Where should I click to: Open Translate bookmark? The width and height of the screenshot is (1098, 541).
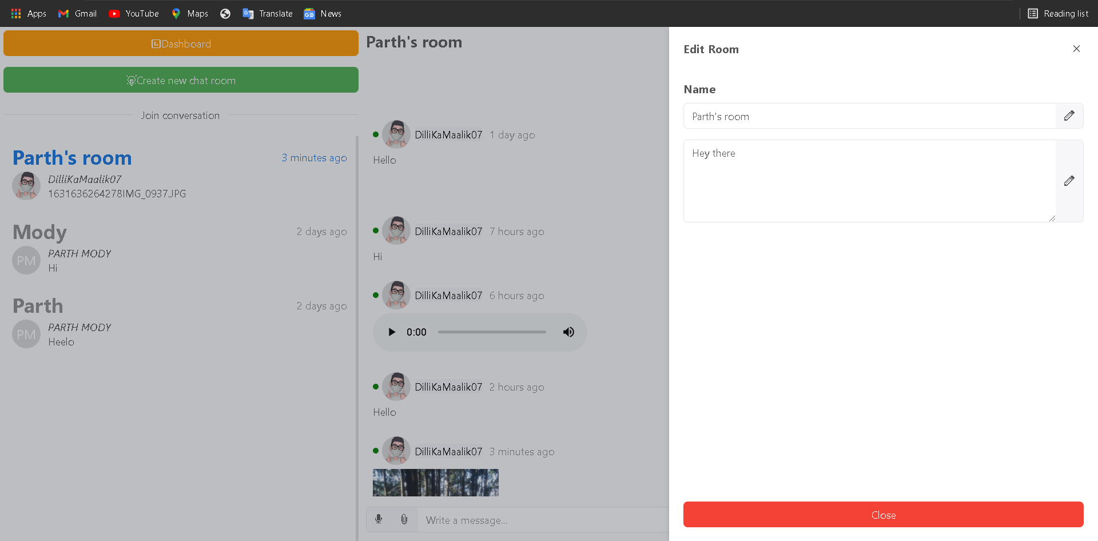click(x=268, y=13)
